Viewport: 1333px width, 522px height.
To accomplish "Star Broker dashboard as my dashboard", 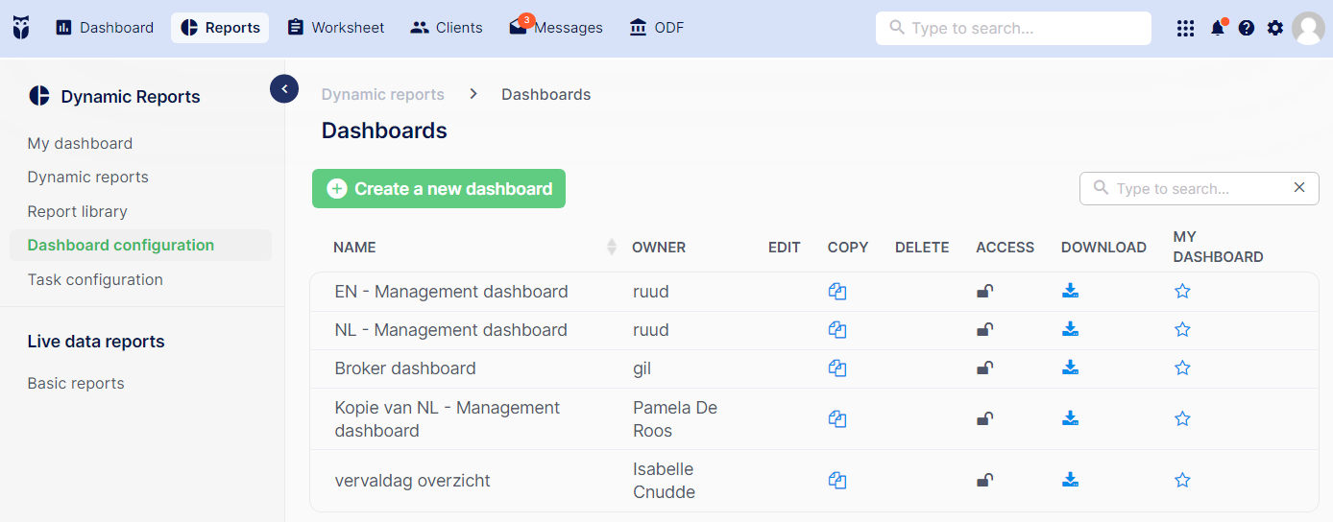I will click(x=1182, y=368).
